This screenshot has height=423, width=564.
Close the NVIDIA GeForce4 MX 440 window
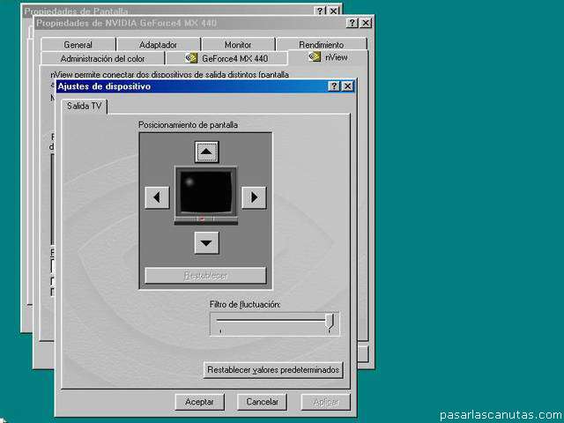[366, 22]
